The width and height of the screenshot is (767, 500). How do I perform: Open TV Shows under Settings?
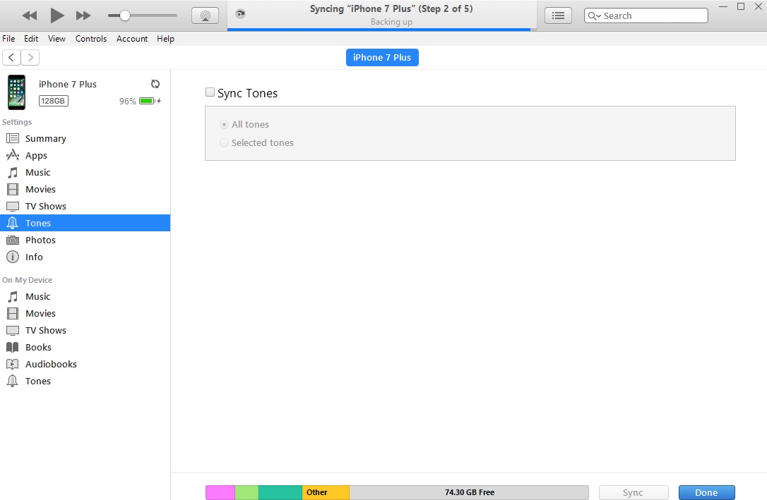pos(85,206)
